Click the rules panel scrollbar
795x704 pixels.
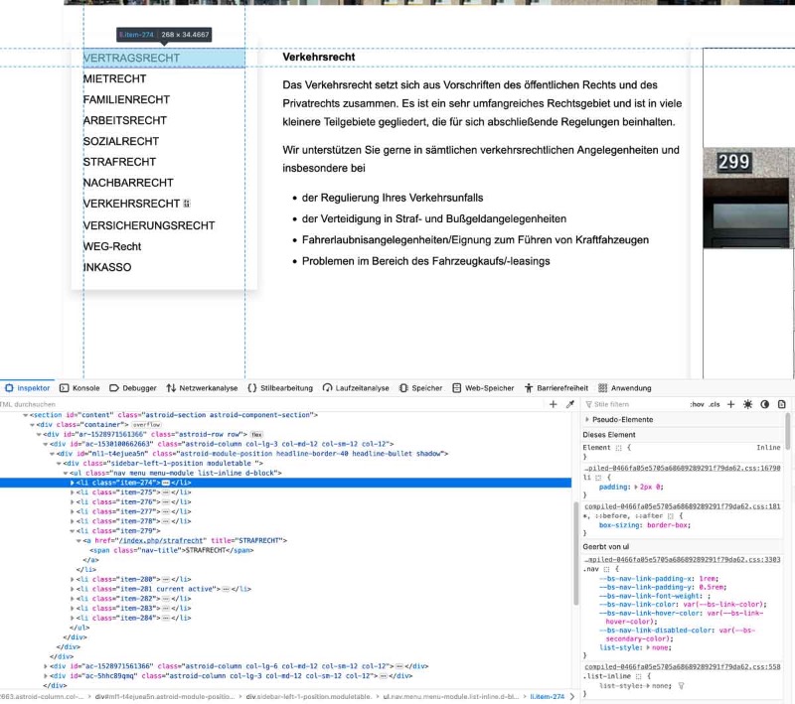pyautogui.click(x=788, y=431)
